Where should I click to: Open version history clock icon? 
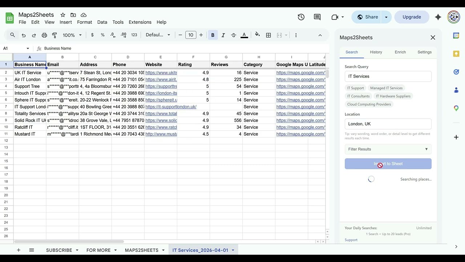(301, 17)
